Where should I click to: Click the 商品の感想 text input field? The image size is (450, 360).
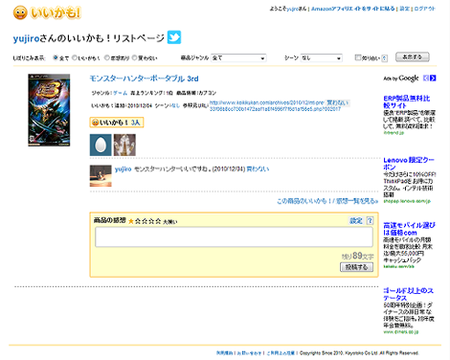click(234, 236)
